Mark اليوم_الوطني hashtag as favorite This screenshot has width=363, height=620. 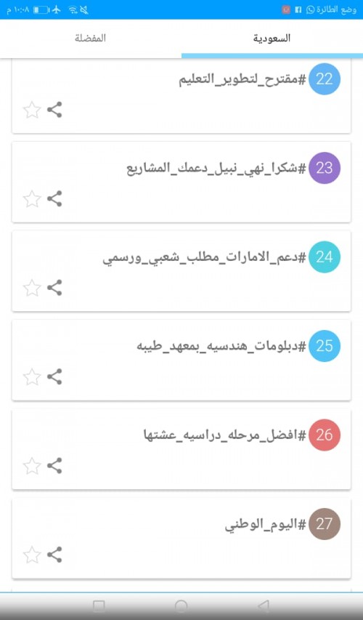click(32, 555)
